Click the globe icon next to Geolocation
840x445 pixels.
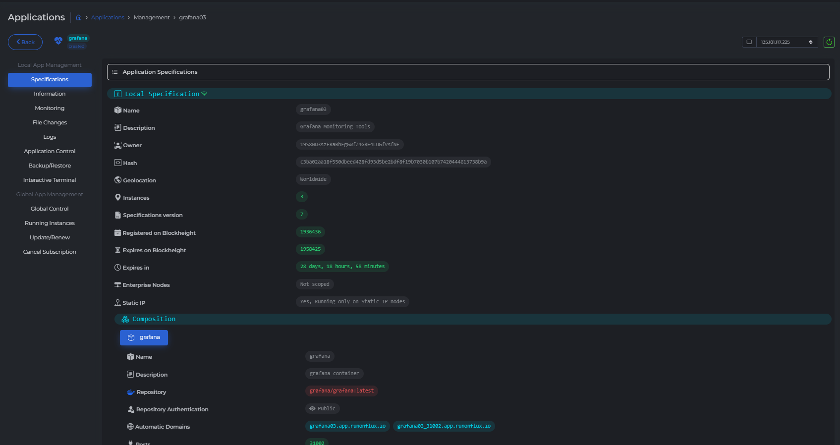point(118,180)
